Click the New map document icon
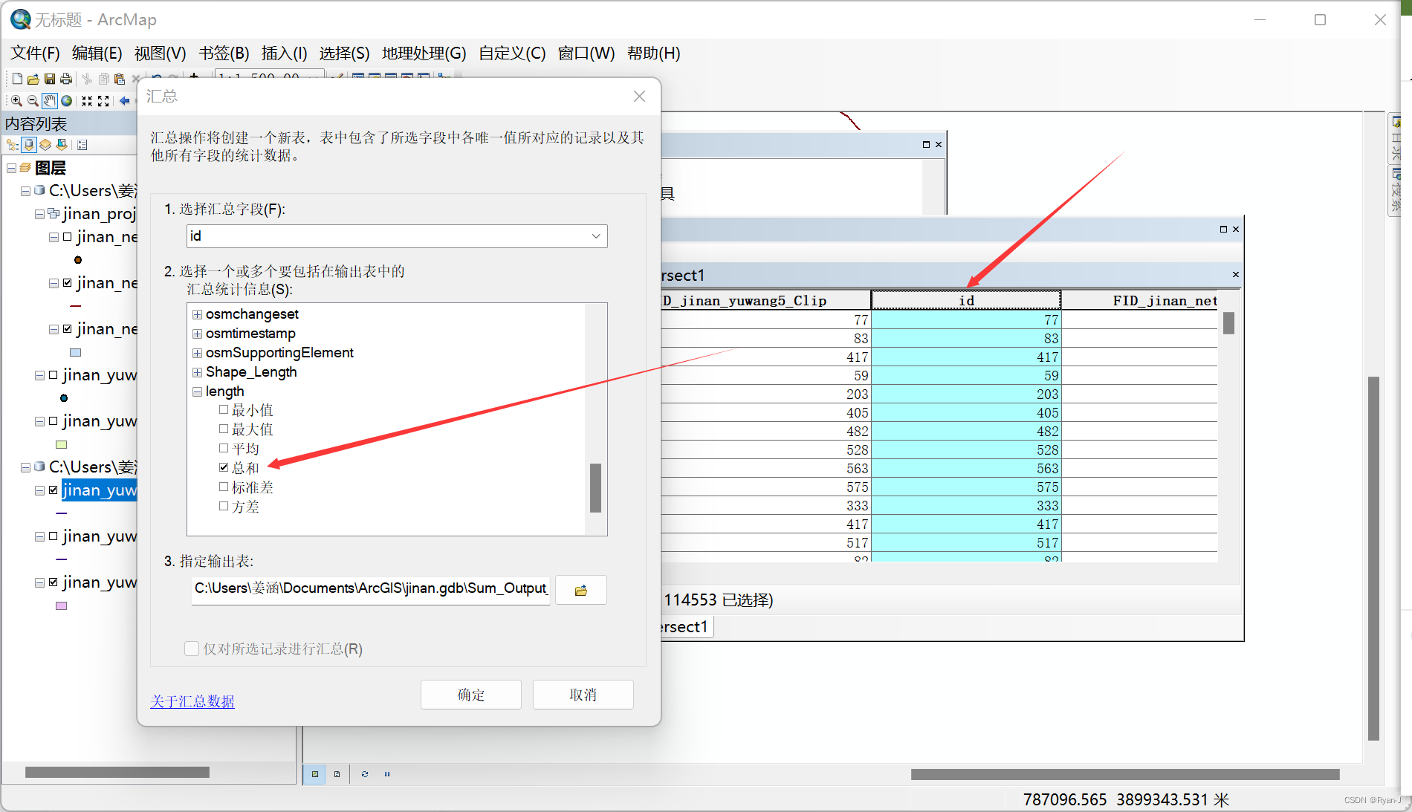This screenshot has width=1412, height=812. (17, 78)
